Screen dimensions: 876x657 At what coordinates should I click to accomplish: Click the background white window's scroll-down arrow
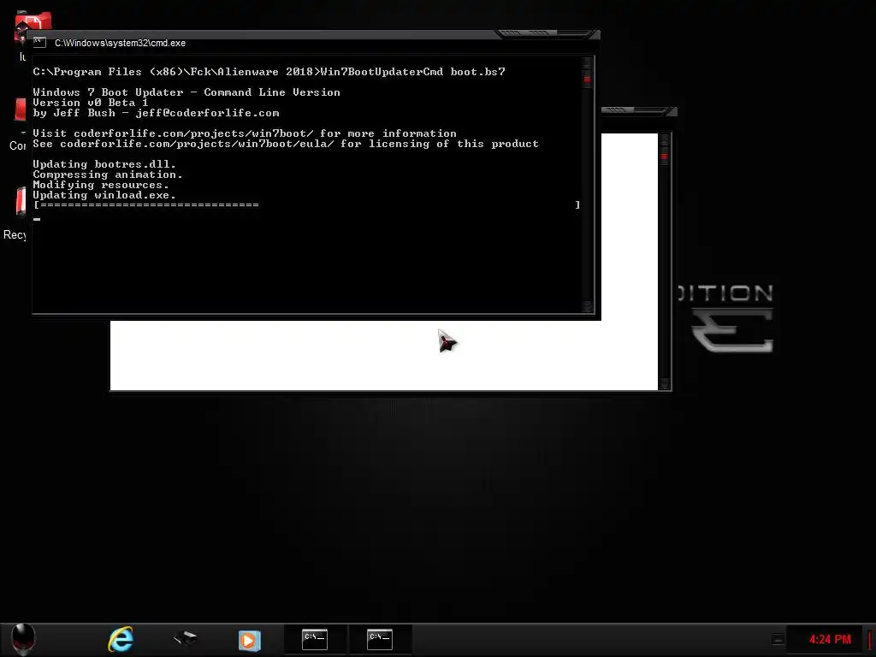(664, 383)
